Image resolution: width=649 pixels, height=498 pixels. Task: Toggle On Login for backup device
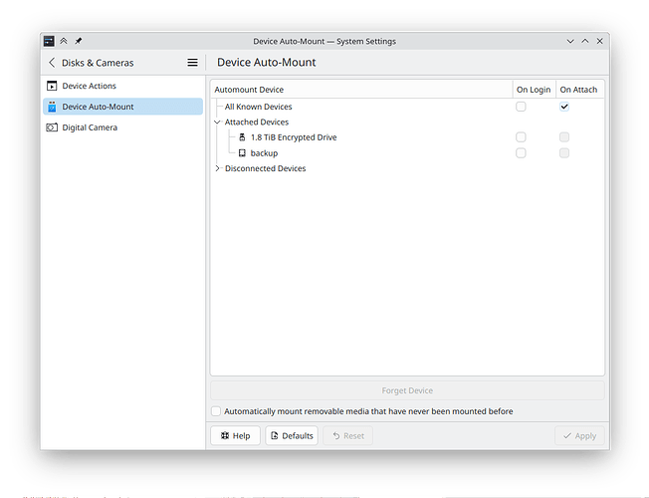point(521,152)
